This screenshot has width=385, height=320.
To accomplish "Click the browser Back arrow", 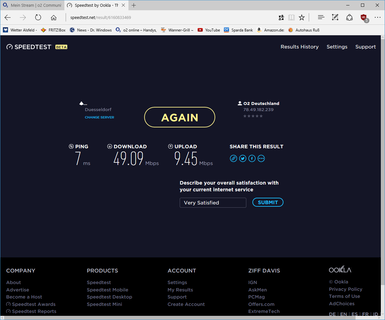I will [8, 18].
